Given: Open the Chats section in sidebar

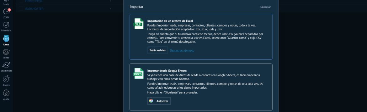Looking at the screenshot, I should click(x=6, y=13).
